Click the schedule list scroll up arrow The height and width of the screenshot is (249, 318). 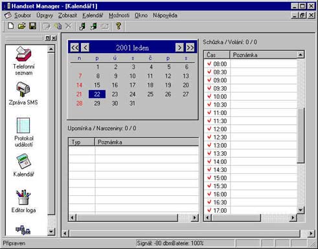pos(301,55)
